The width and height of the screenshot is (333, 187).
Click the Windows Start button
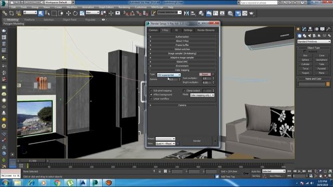pyautogui.click(x=5, y=182)
